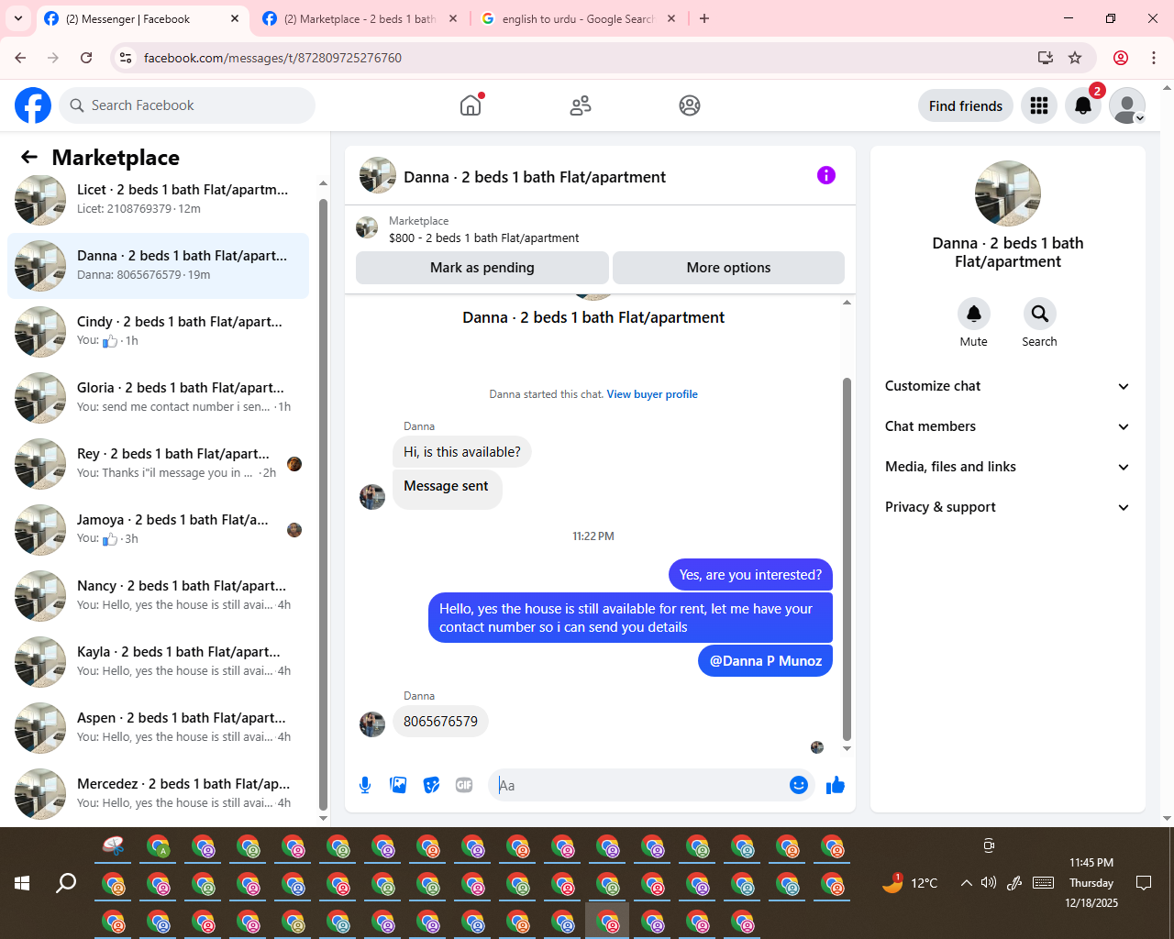
Task: Click the chat messages vertical scrollbar
Action: (x=847, y=558)
